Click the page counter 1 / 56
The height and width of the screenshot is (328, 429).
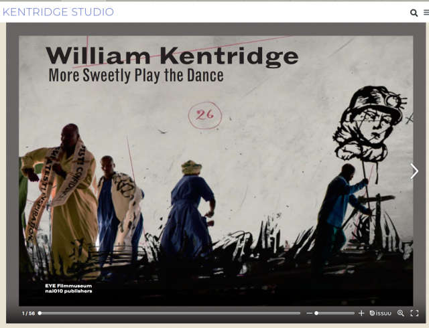click(28, 313)
